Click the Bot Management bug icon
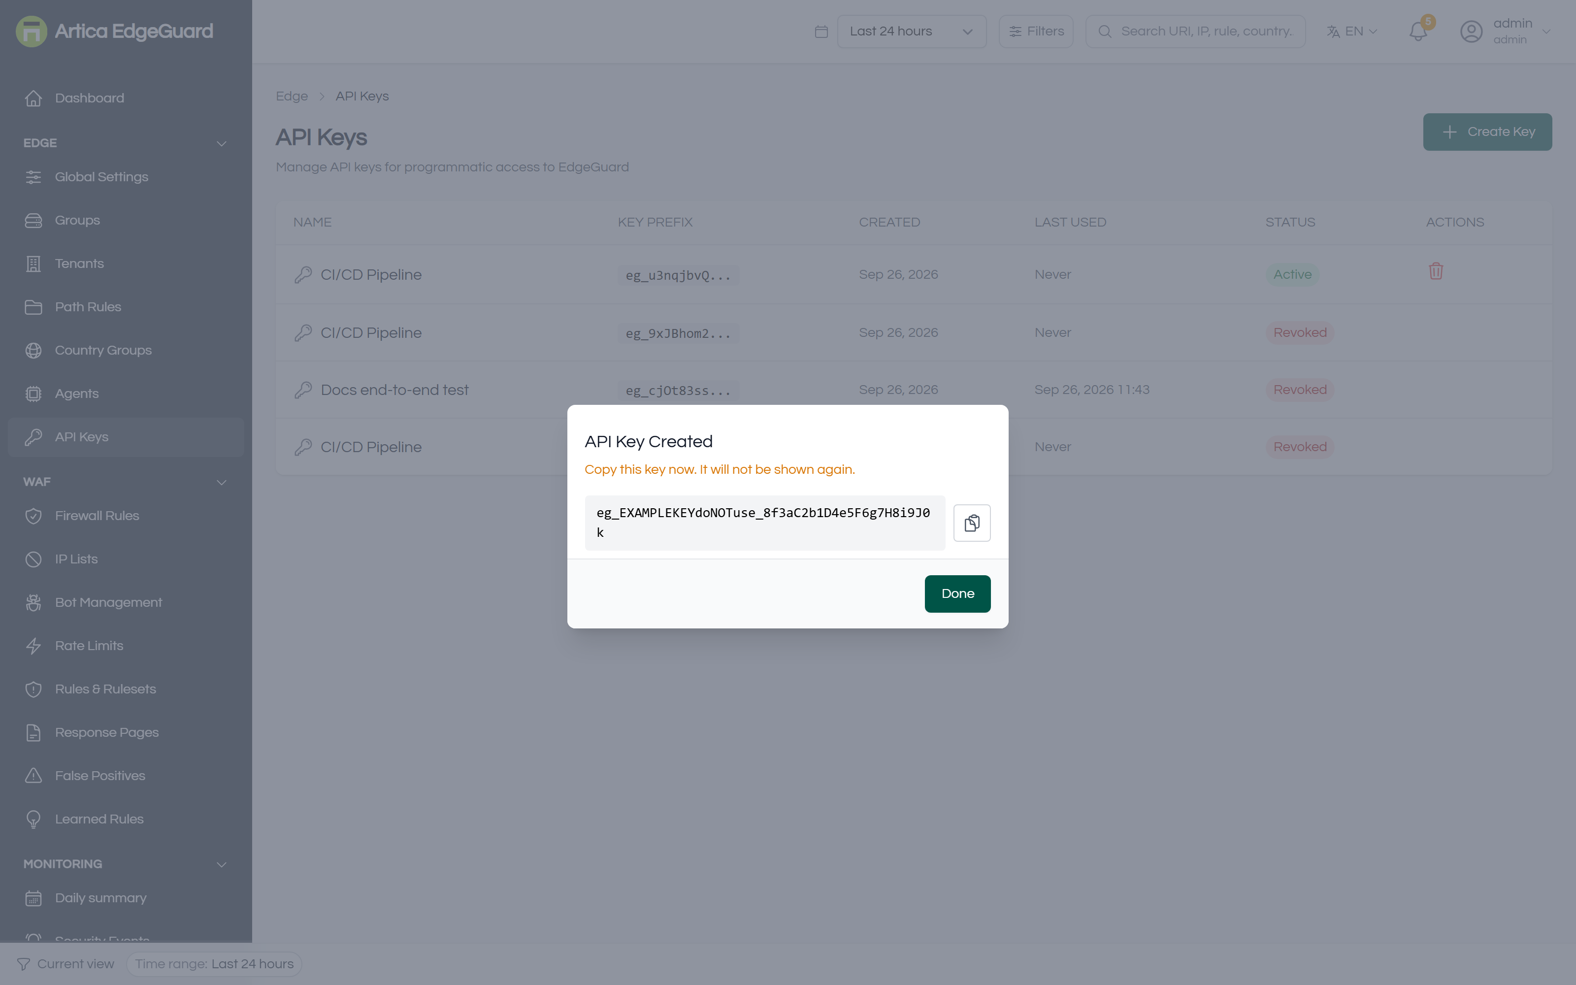 [33, 603]
